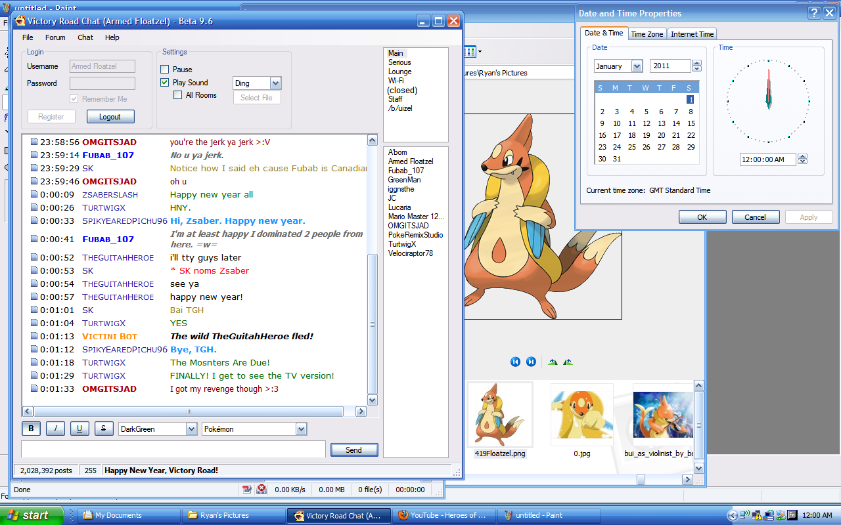Go to next image in picture viewer
The height and width of the screenshot is (525, 841).
[531, 362]
